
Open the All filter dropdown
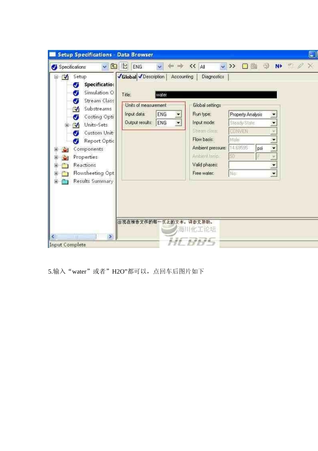point(223,67)
